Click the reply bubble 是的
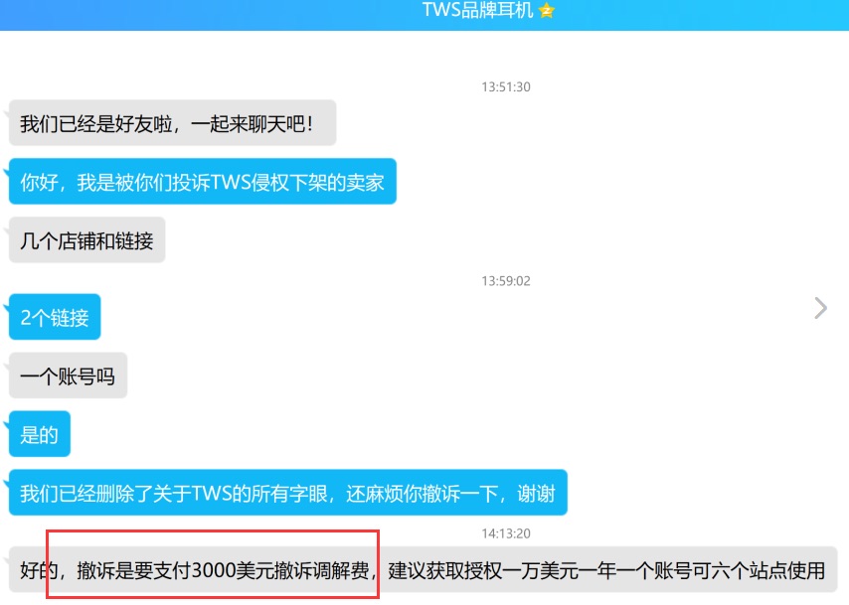Image resolution: width=849 pixels, height=605 pixels. (40, 434)
